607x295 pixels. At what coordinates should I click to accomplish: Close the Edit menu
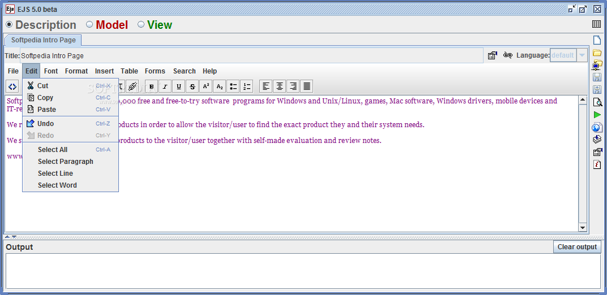31,71
